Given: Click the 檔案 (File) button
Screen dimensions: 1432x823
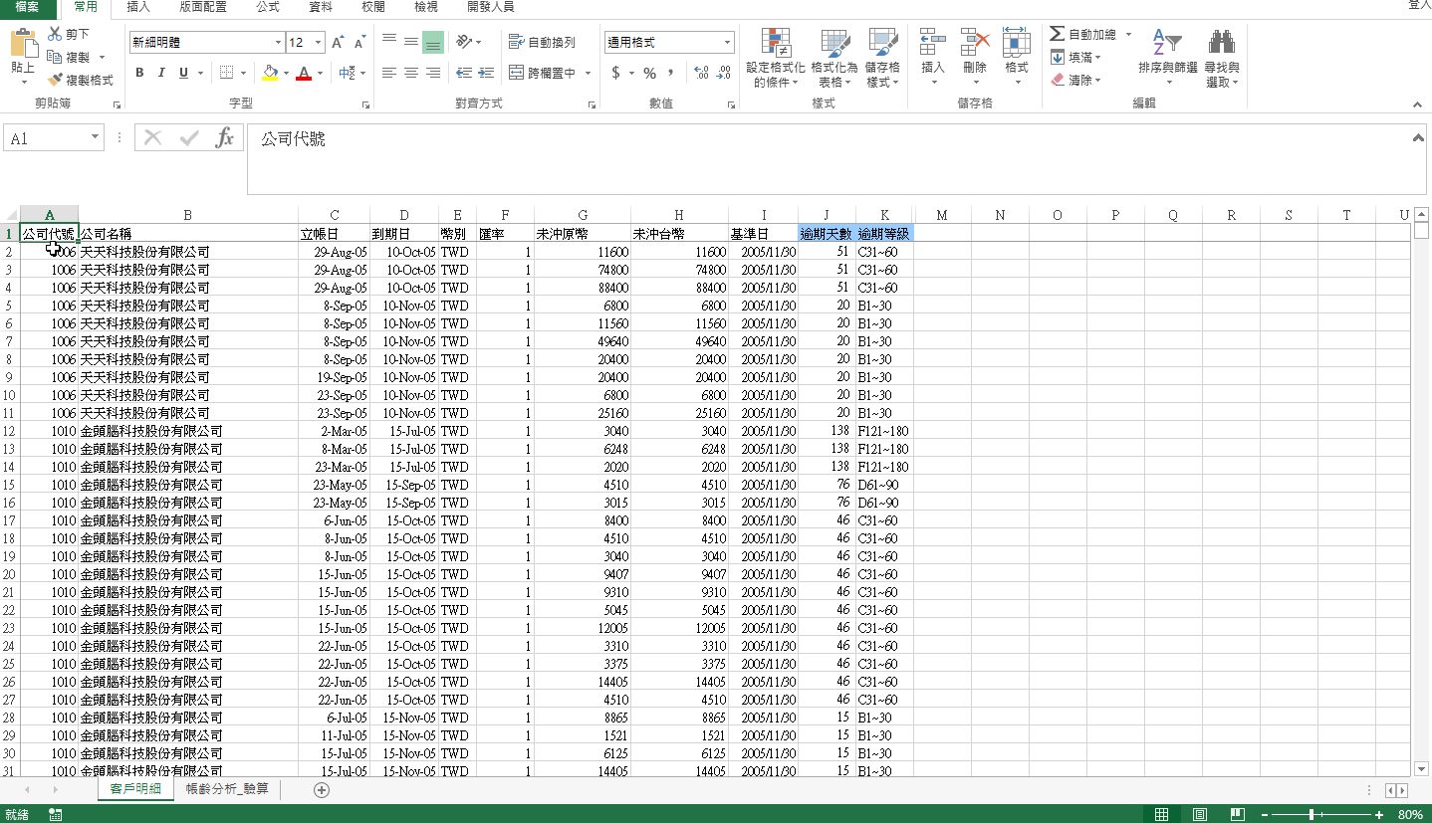Looking at the screenshot, I should (27, 7).
